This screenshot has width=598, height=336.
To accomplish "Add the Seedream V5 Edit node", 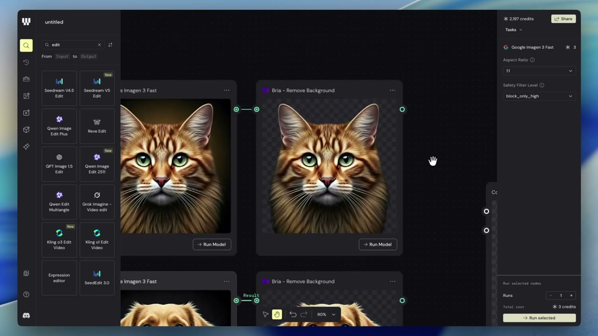I will coord(97,88).
